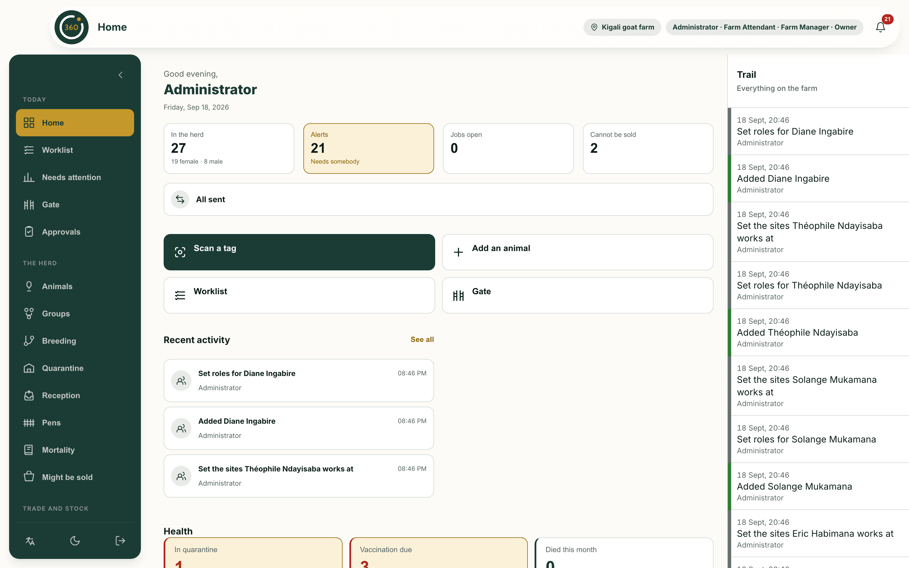909x568 pixels.
Task: Open the notifications bell icon
Action: [x=881, y=27]
